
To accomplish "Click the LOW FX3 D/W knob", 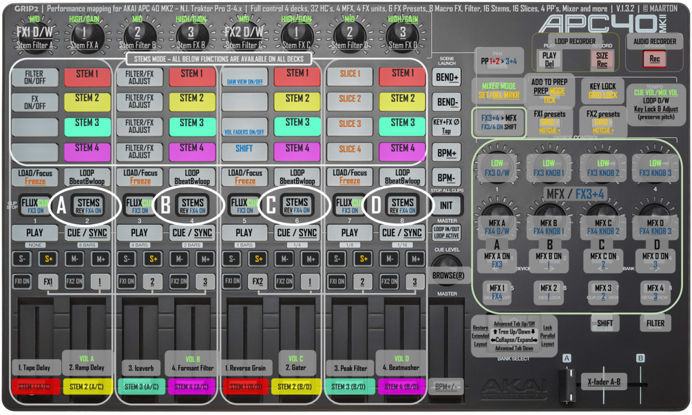I will (x=497, y=168).
